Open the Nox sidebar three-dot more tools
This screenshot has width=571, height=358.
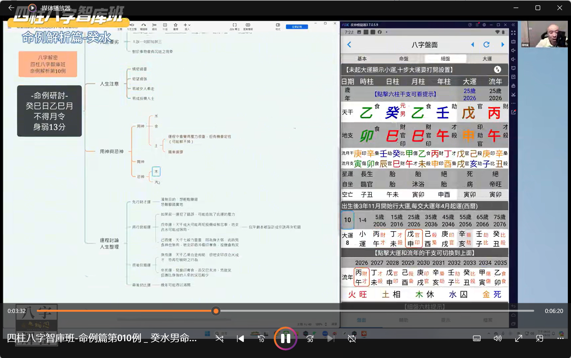[x=513, y=103]
